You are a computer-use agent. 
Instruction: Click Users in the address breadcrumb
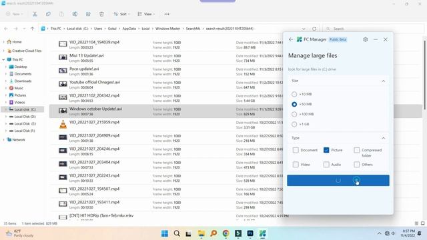pos(98,29)
